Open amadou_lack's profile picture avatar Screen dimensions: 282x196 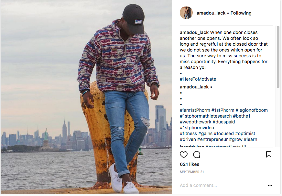186,13
